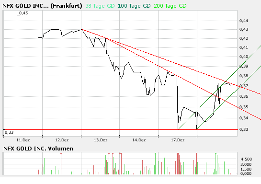This screenshot has height=184, width=261.
Task: Click the 0,33 right axis label
Action: 244,129
